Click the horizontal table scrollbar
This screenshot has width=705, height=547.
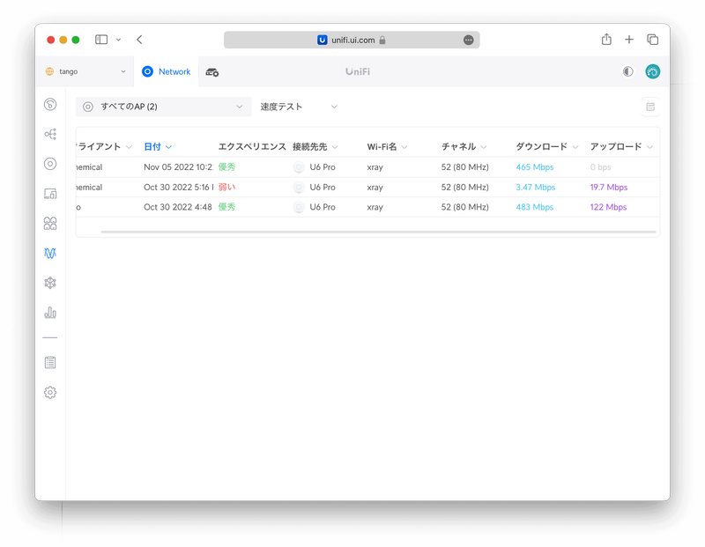tap(378, 232)
